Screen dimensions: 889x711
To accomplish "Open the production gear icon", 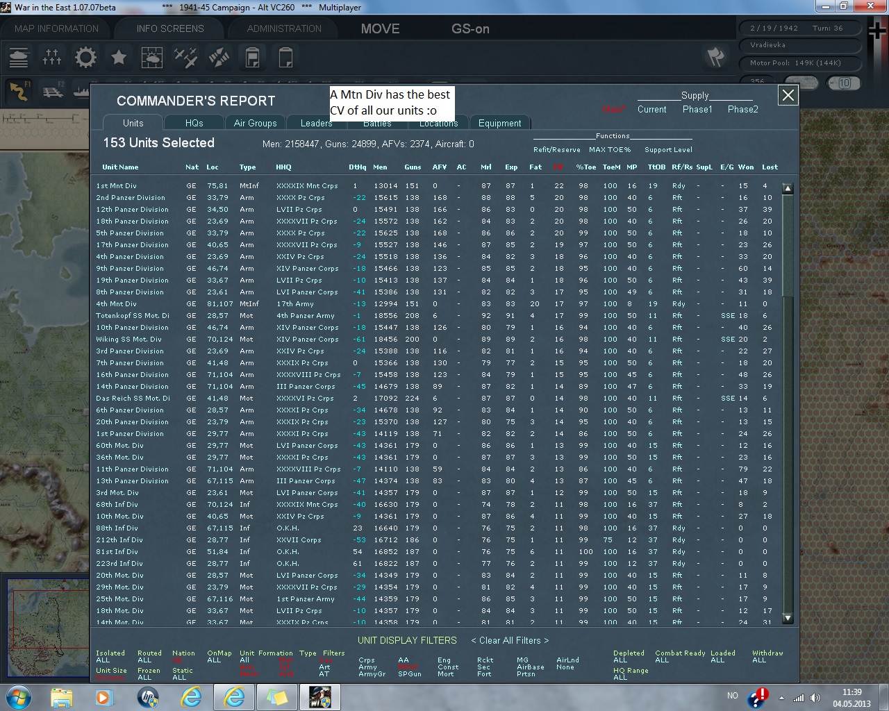I will (x=85, y=57).
